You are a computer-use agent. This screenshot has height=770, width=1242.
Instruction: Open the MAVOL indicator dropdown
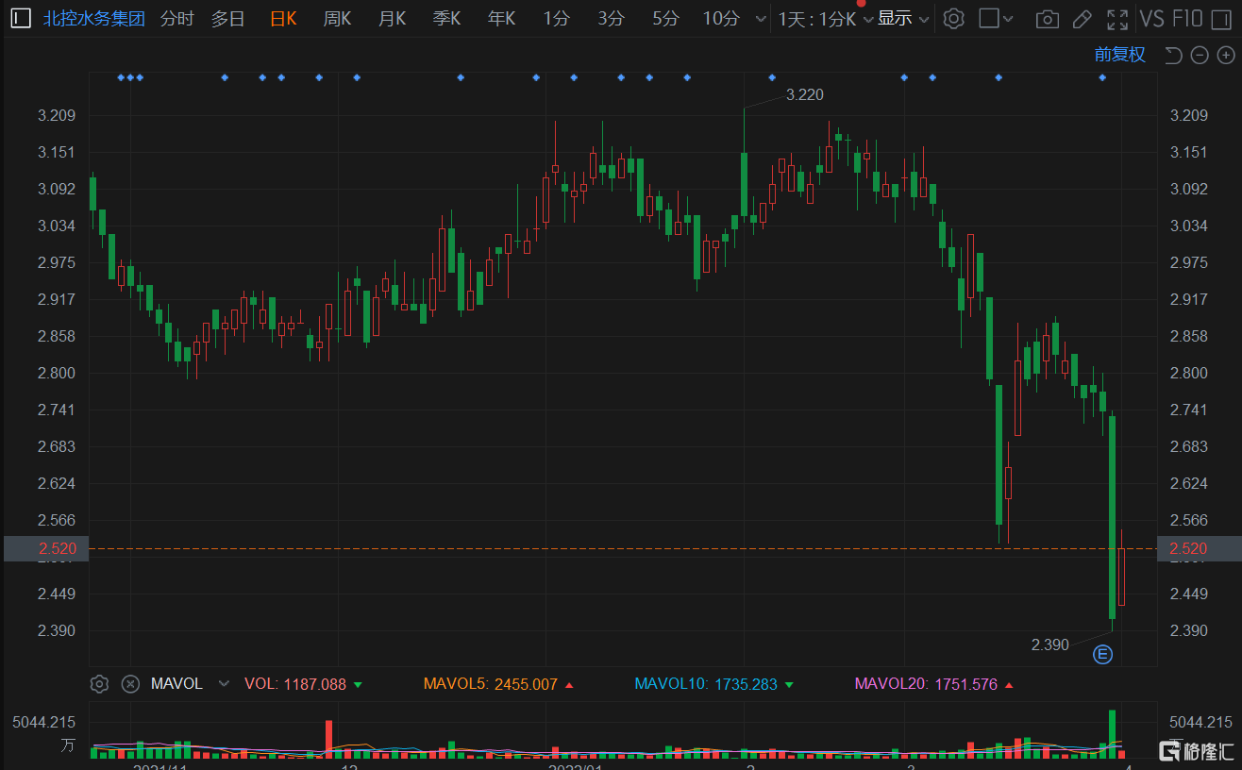click(x=224, y=684)
